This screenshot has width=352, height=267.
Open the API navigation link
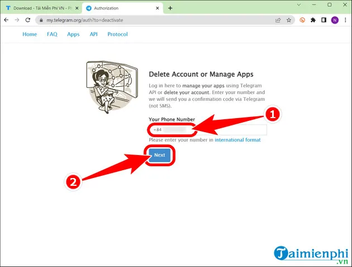(x=94, y=34)
